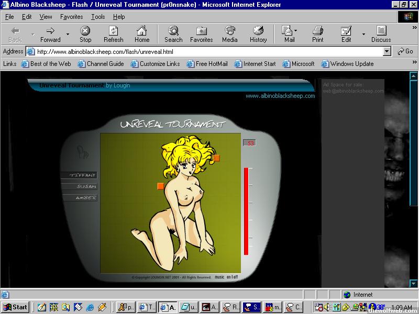Click the Media toolbar icon
The width and height of the screenshot is (419, 314).
pyautogui.click(x=229, y=34)
